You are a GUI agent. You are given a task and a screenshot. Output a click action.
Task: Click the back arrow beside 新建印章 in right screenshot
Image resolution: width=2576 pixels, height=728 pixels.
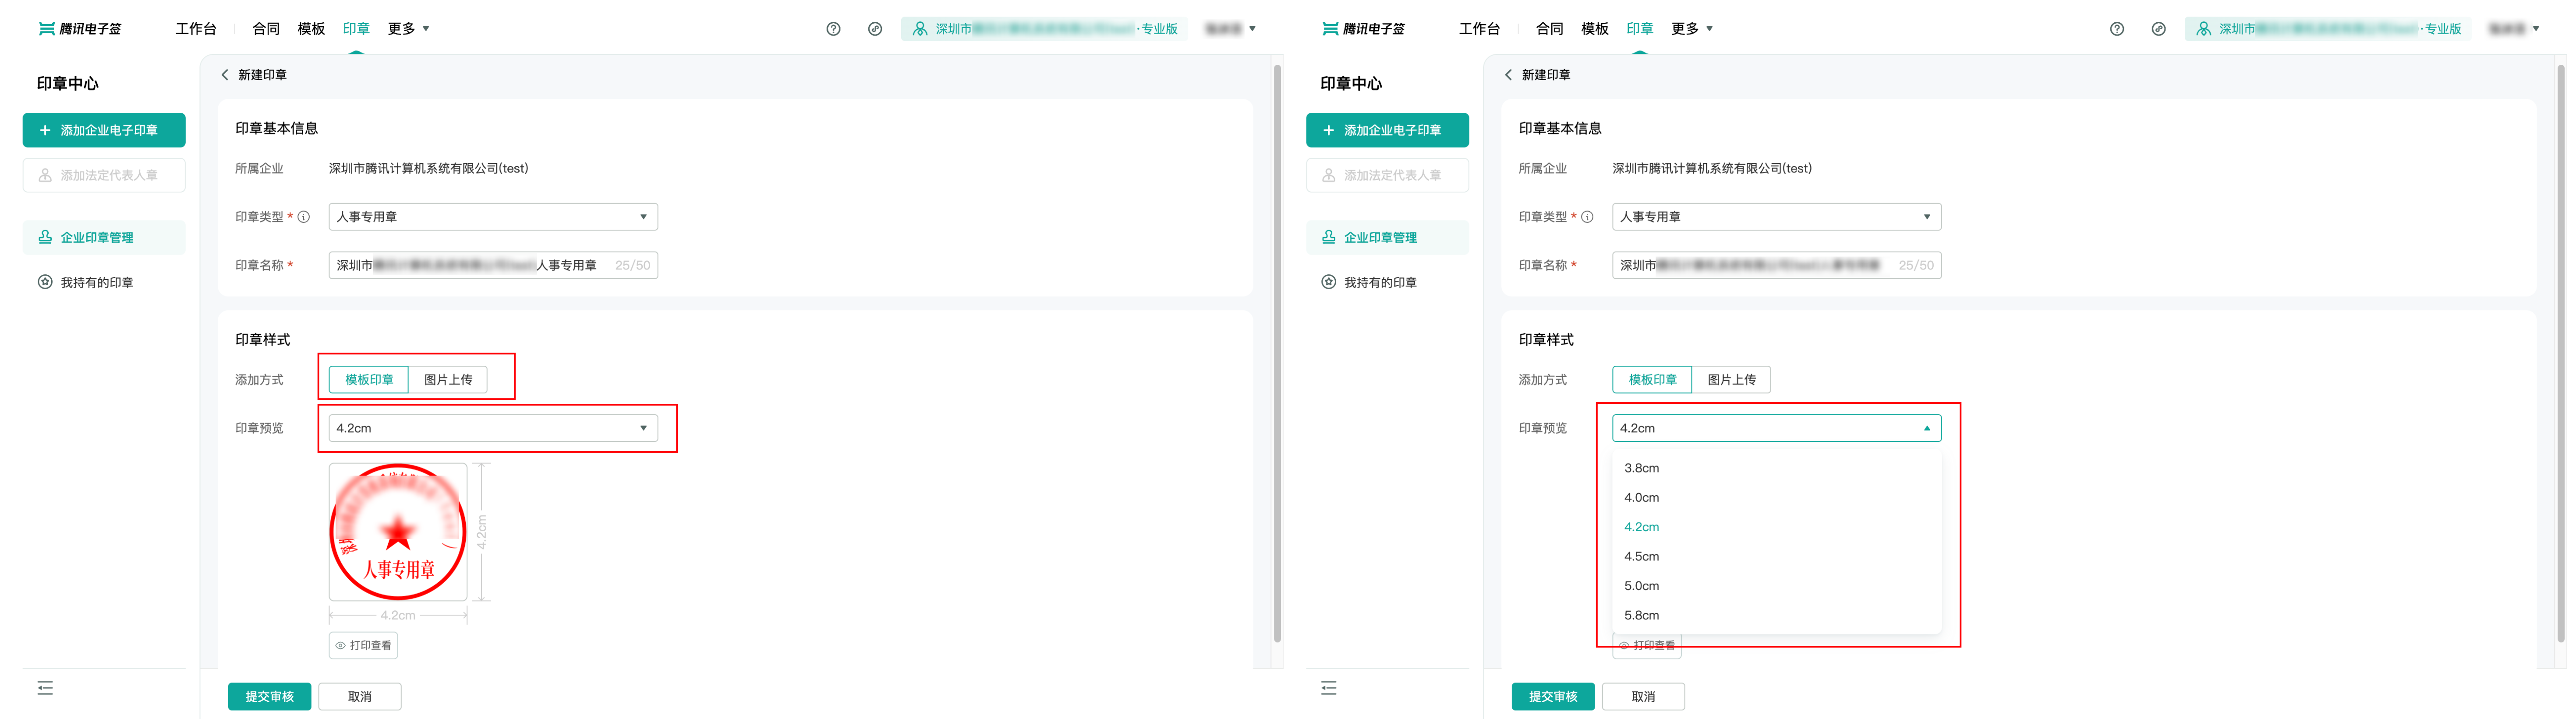tap(1509, 75)
